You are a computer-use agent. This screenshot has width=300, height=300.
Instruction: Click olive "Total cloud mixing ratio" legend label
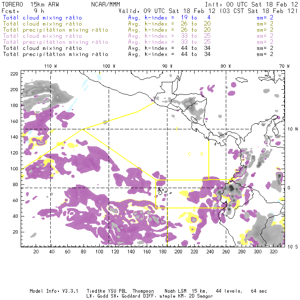[43, 24]
